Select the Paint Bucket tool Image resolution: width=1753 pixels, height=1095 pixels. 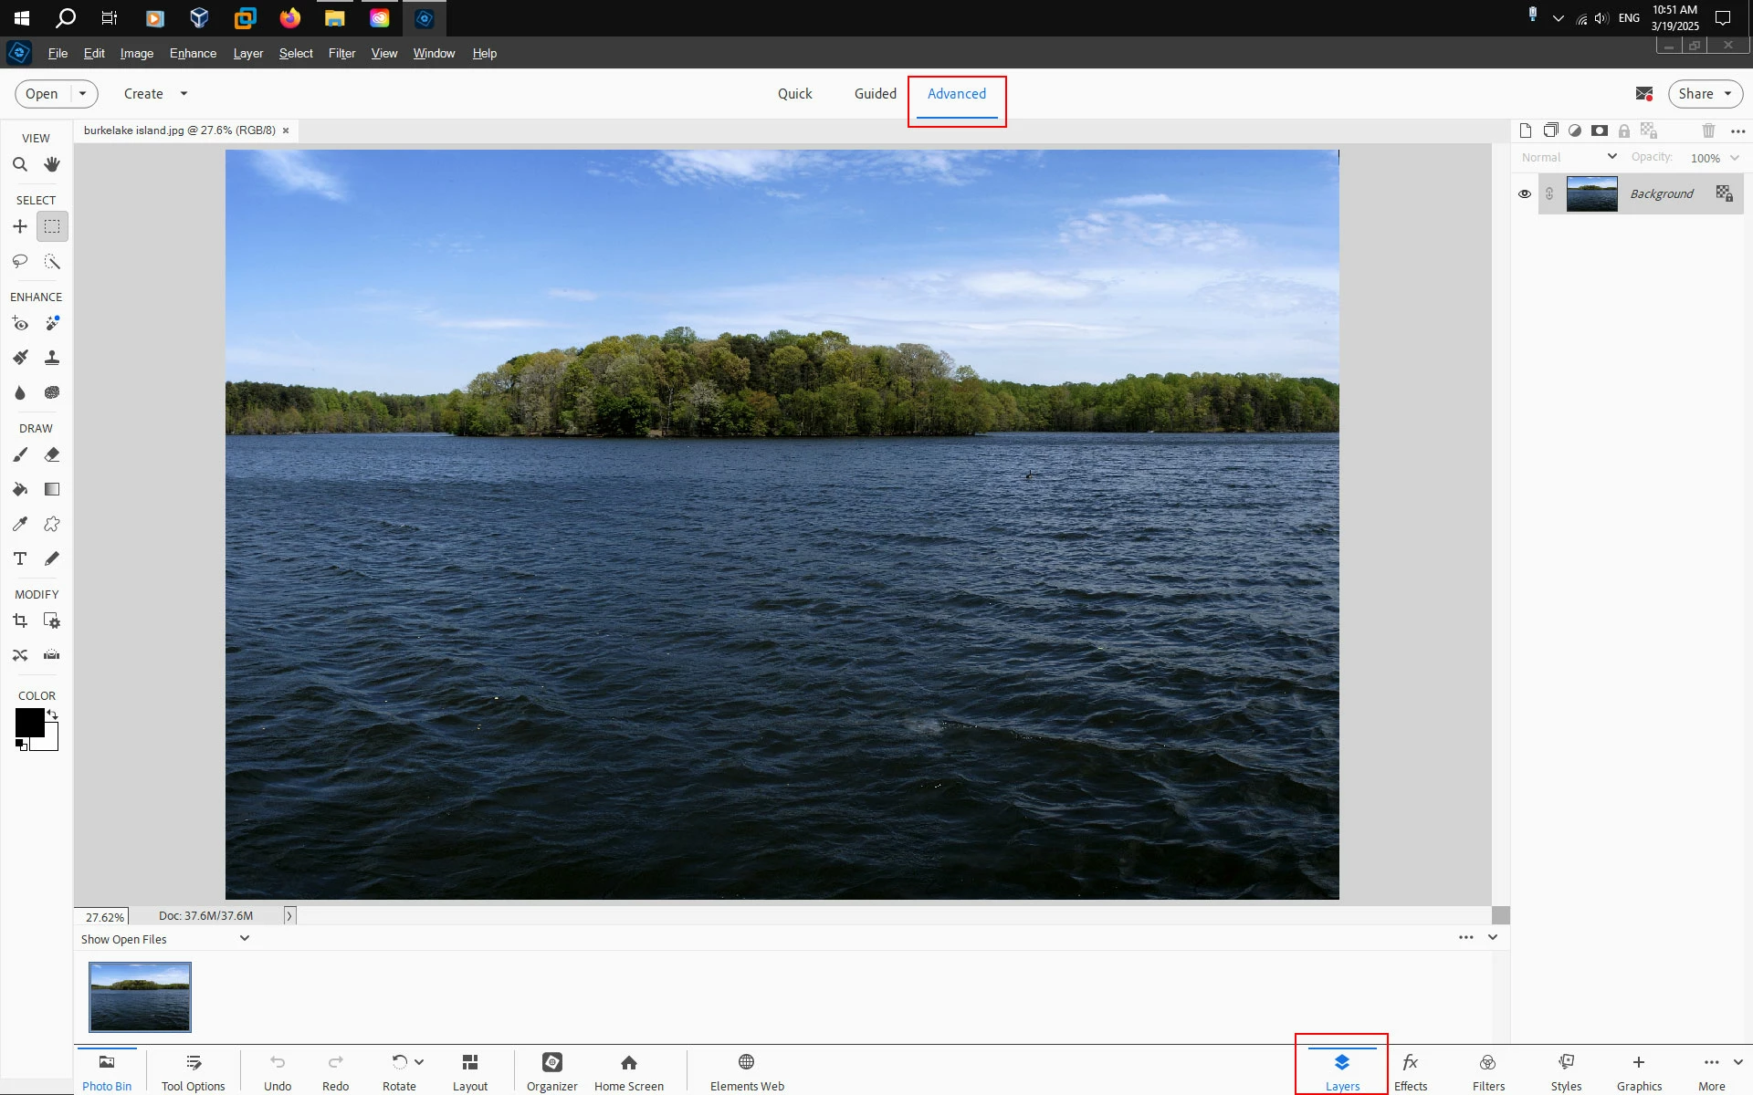(x=20, y=490)
